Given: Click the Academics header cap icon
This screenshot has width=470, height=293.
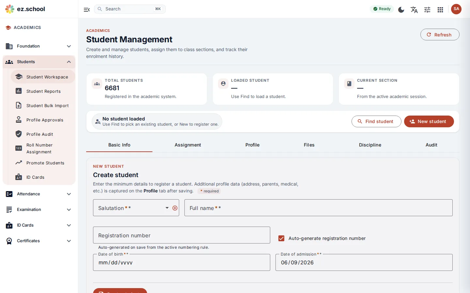Looking at the screenshot, I should pyautogui.click(x=8, y=28).
